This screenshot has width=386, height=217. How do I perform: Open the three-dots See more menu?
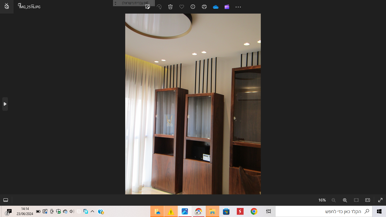pyautogui.click(x=238, y=7)
